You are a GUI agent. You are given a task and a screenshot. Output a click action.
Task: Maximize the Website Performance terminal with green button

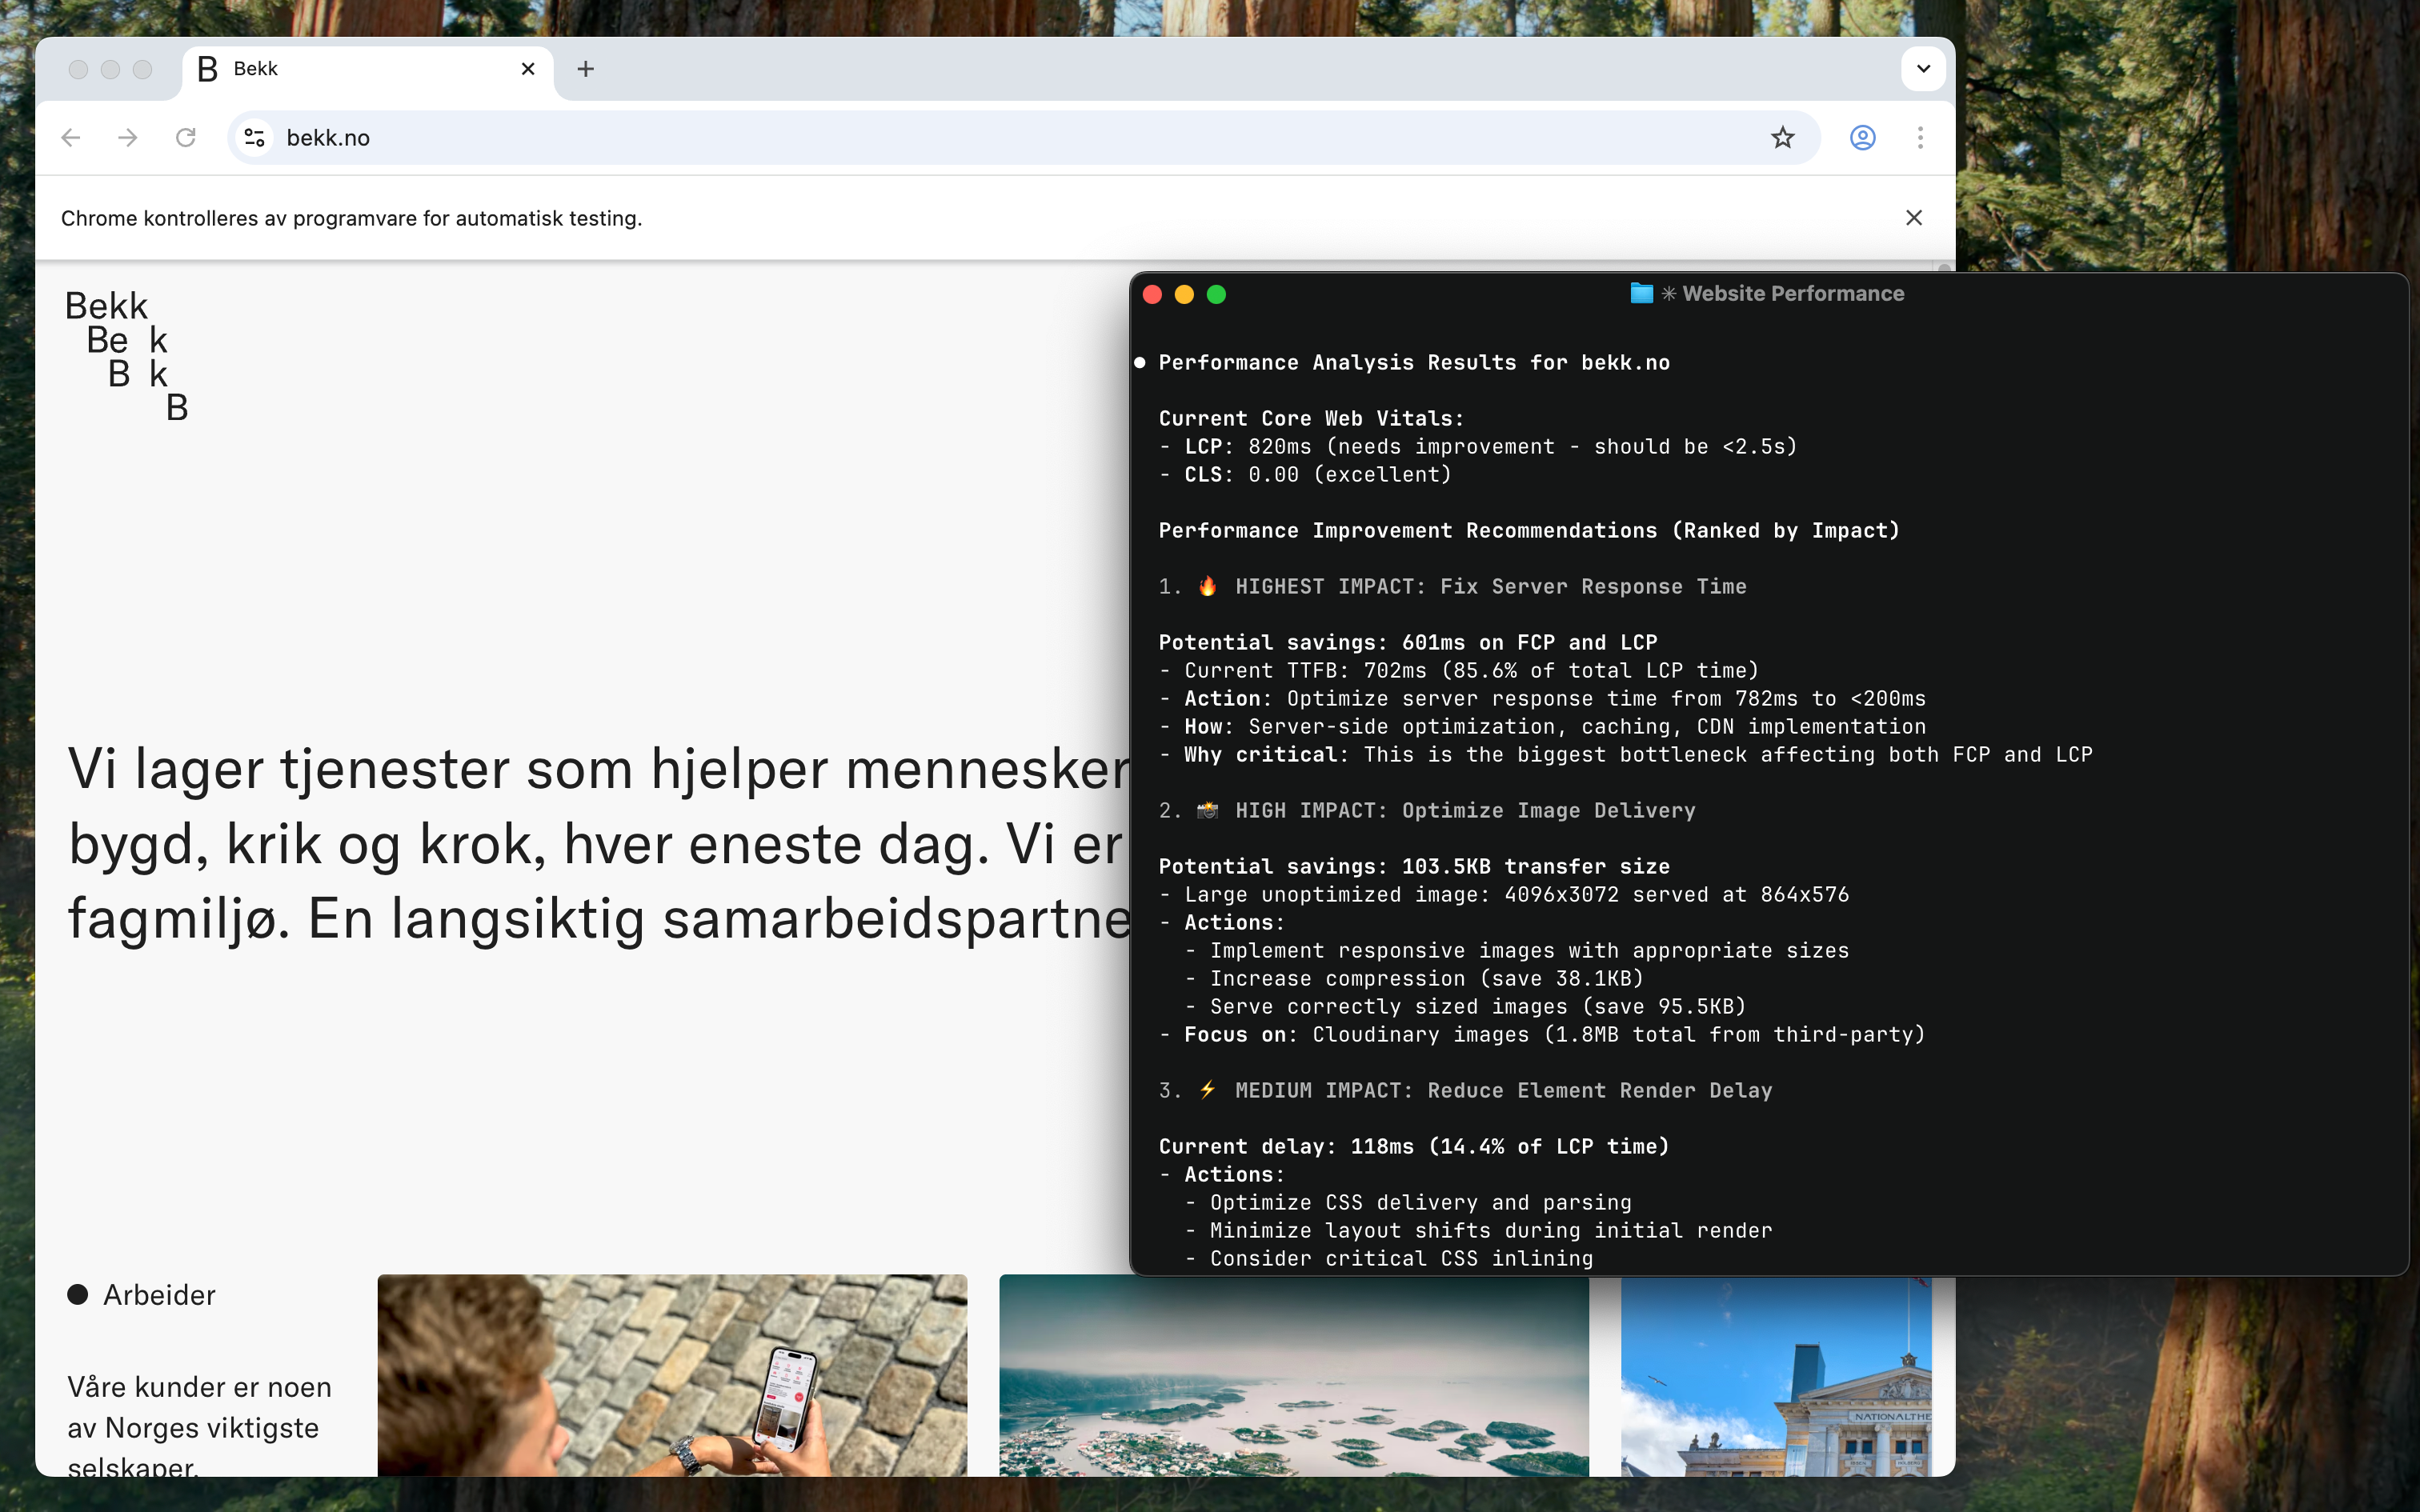click(x=1216, y=294)
